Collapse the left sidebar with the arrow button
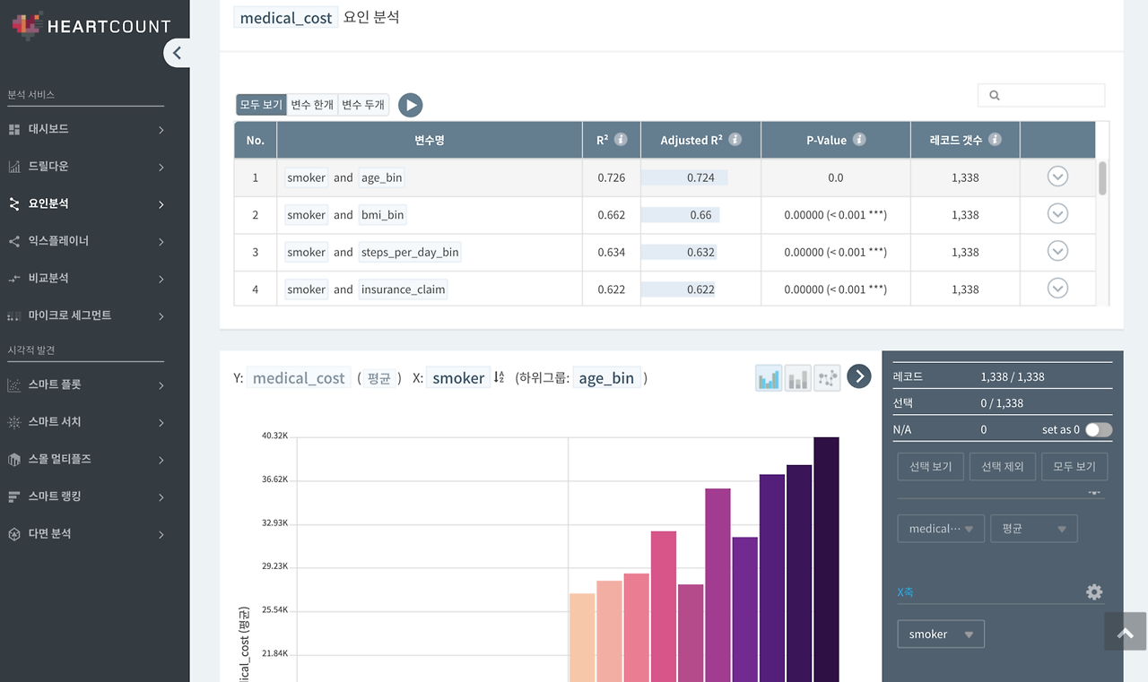The image size is (1148, 682). click(x=177, y=53)
